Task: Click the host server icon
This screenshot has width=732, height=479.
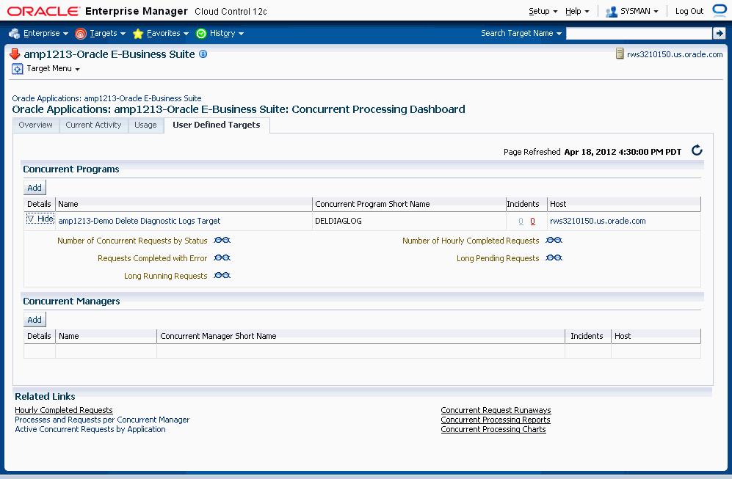Action: (x=620, y=54)
